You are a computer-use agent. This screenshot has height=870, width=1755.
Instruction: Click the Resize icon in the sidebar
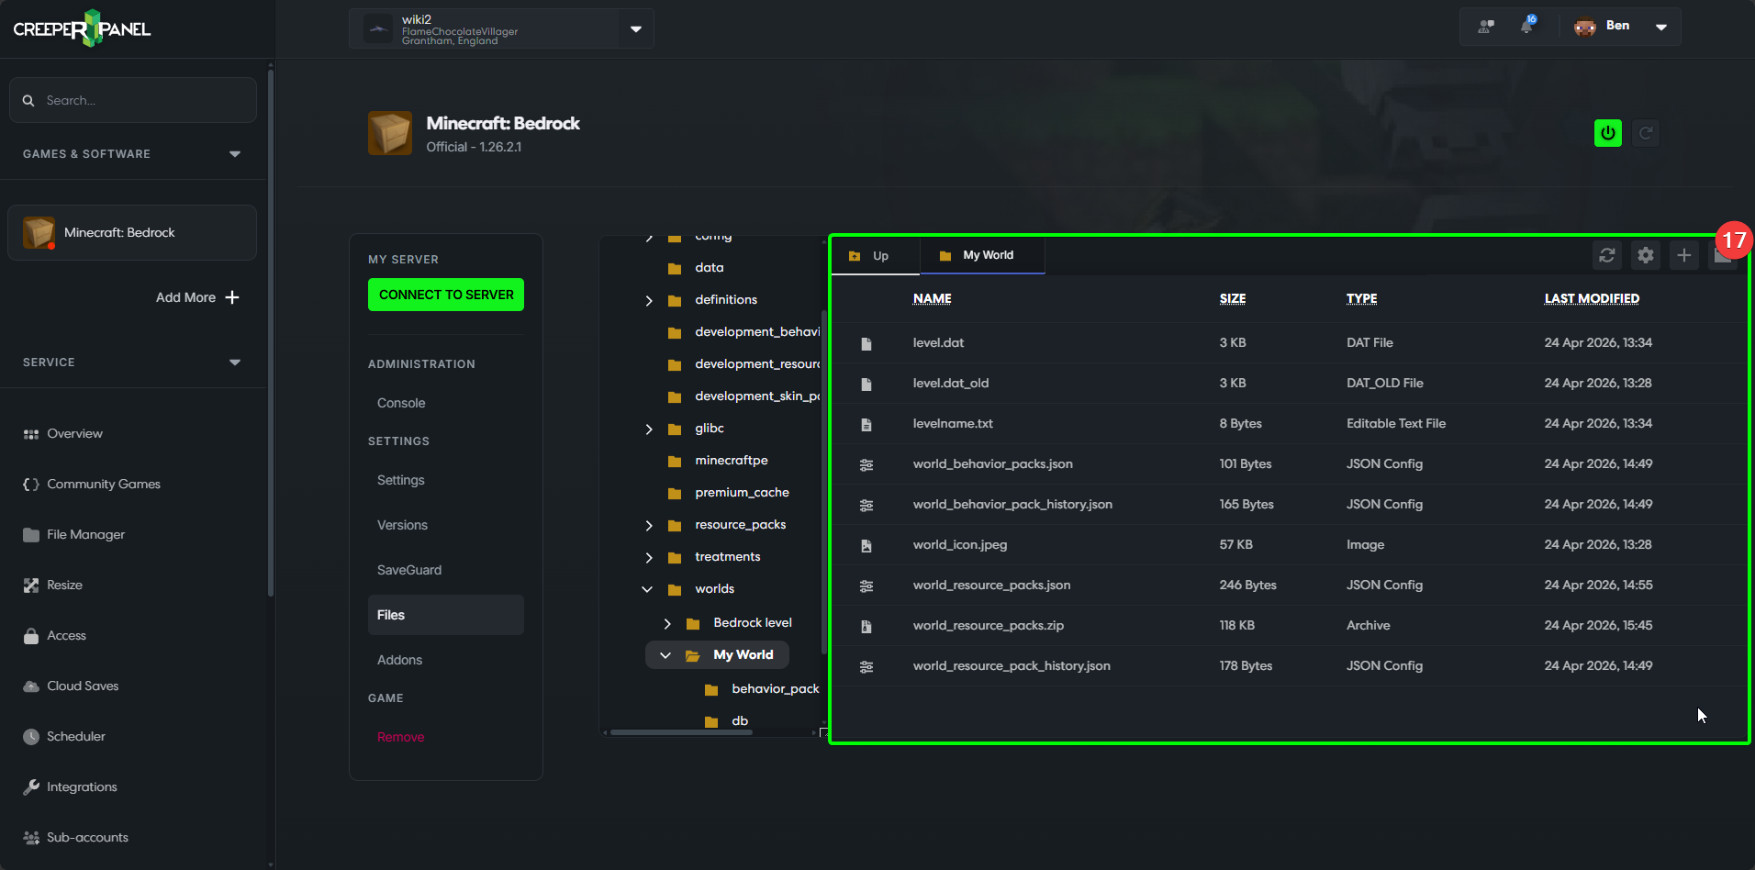tap(31, 586)
